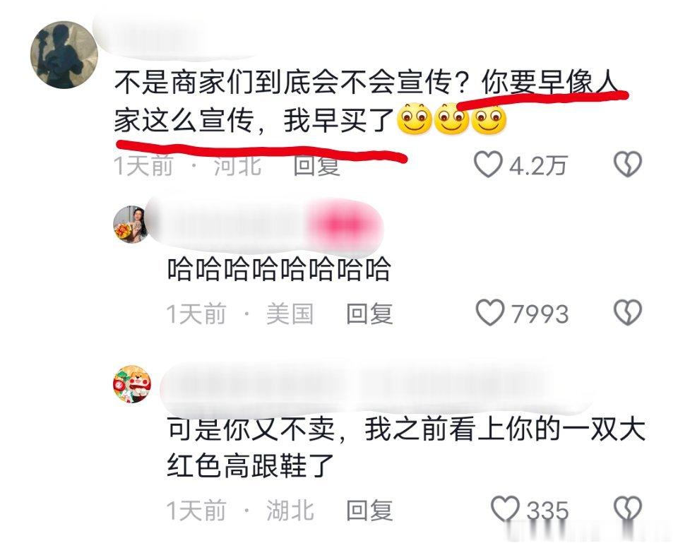Image resolution: width=678 pixels, height=548 pixels.
Task: Dislike the top comment from 河北
Action: (x=628, y=164)
